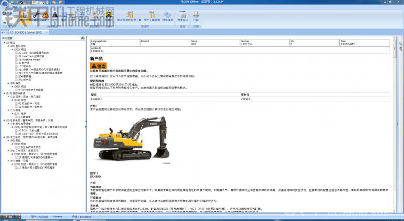Open the print dropdown arrow below 打印

tap(196, 22)
